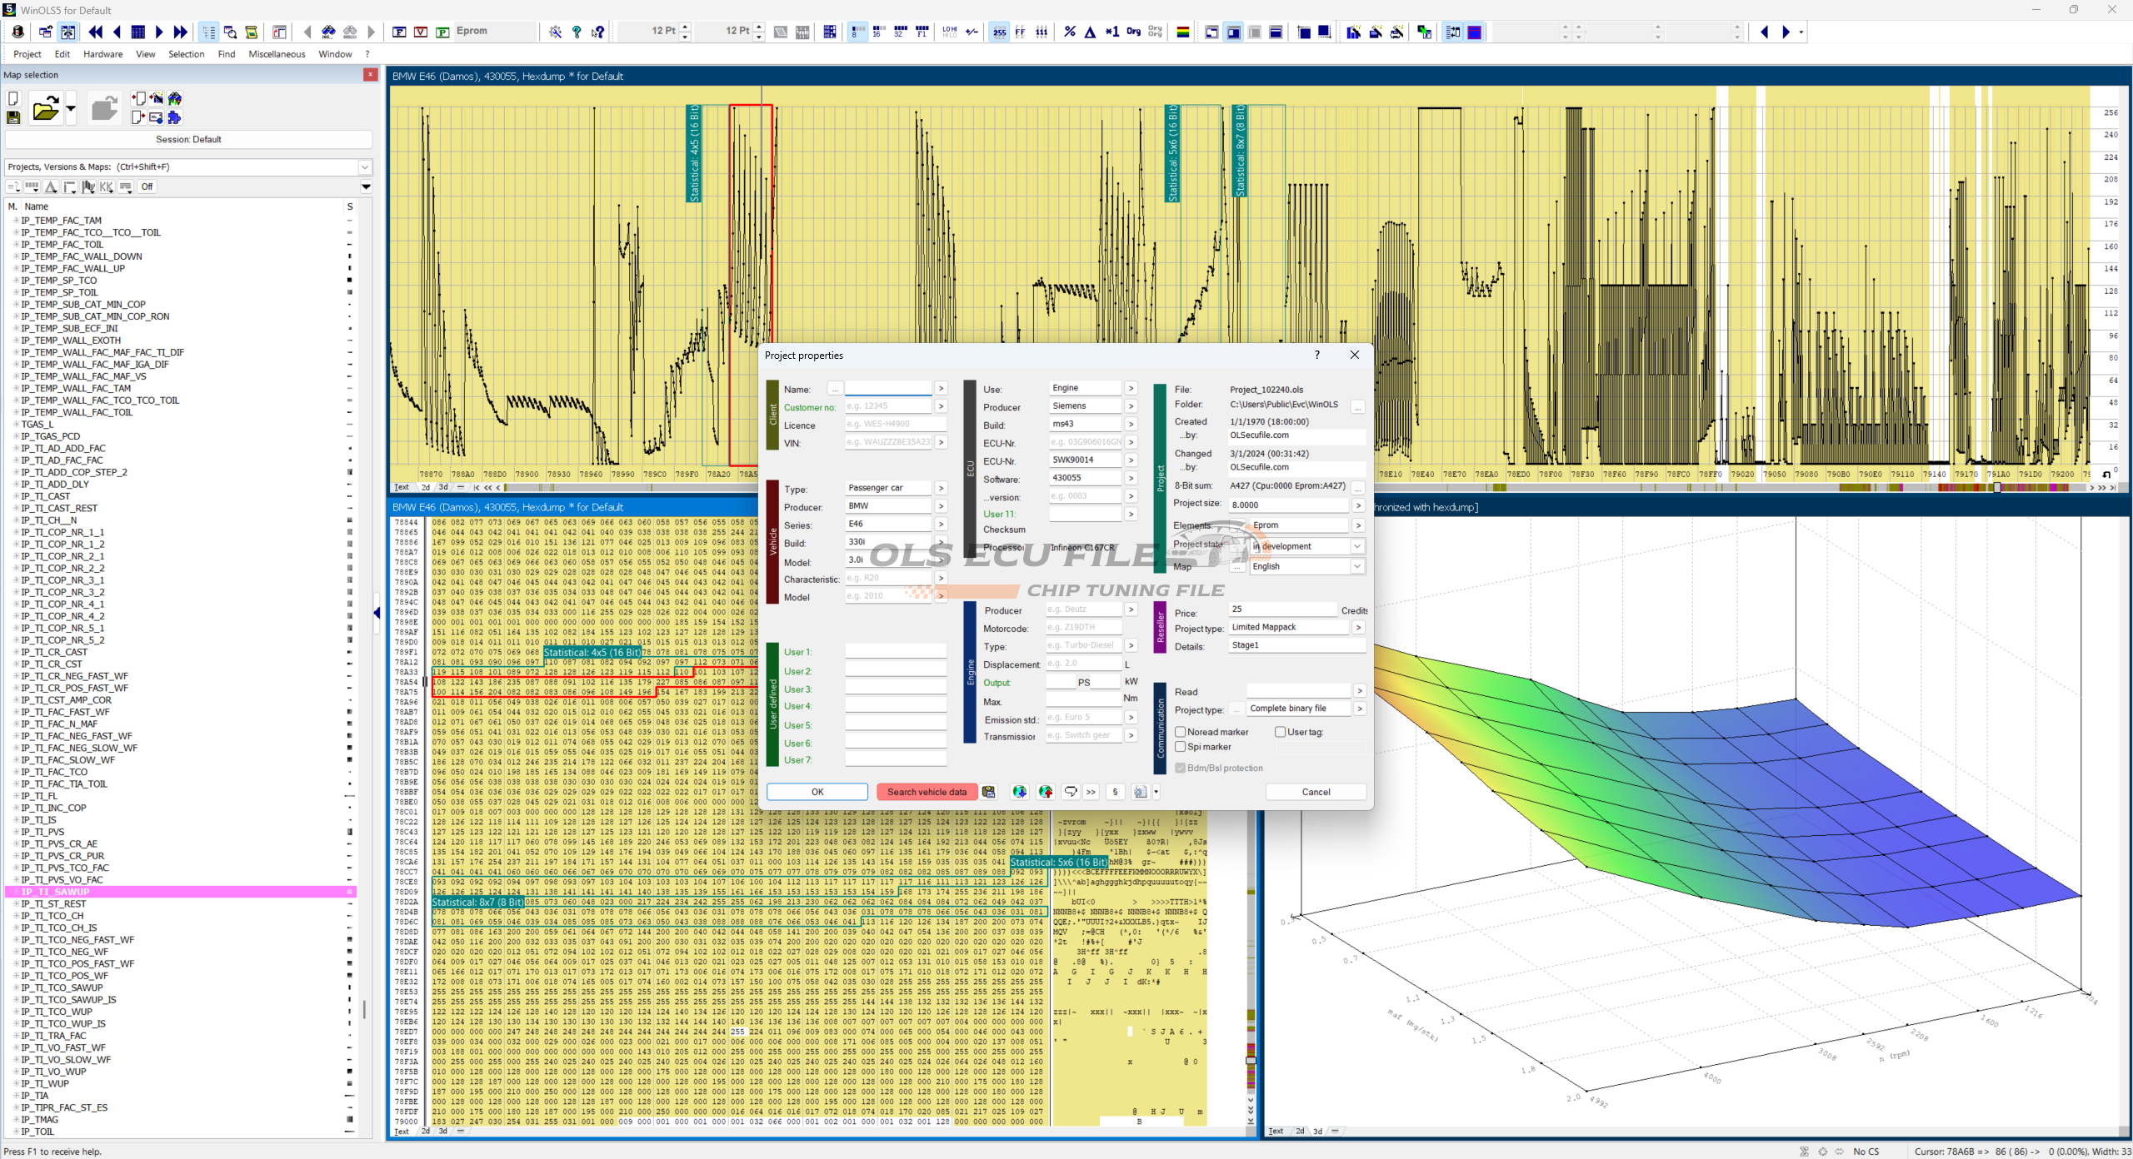Expand the IP_TOIL tree item
Screen dimensions: 2133x1159
tap(16, 1132)
